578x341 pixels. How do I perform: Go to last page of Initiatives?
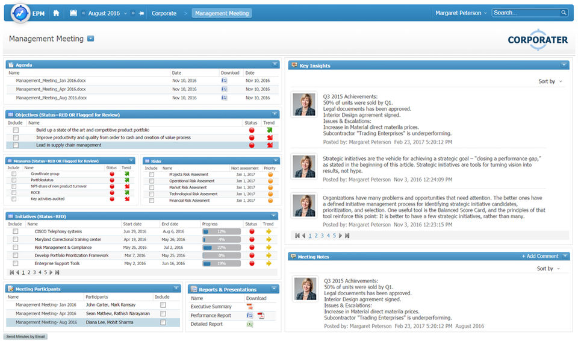click(x=57, y=272)
